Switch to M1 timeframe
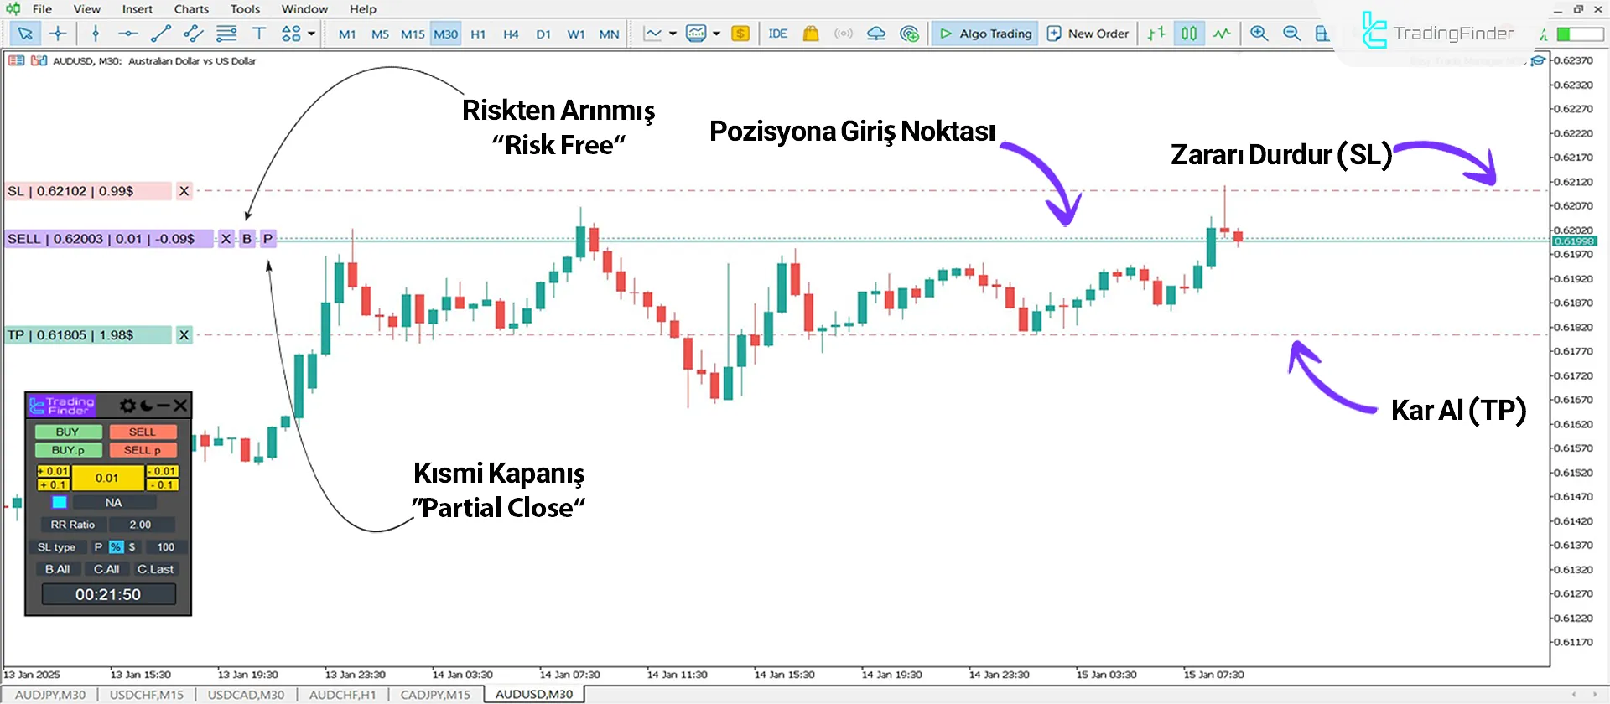 (347, 34)
